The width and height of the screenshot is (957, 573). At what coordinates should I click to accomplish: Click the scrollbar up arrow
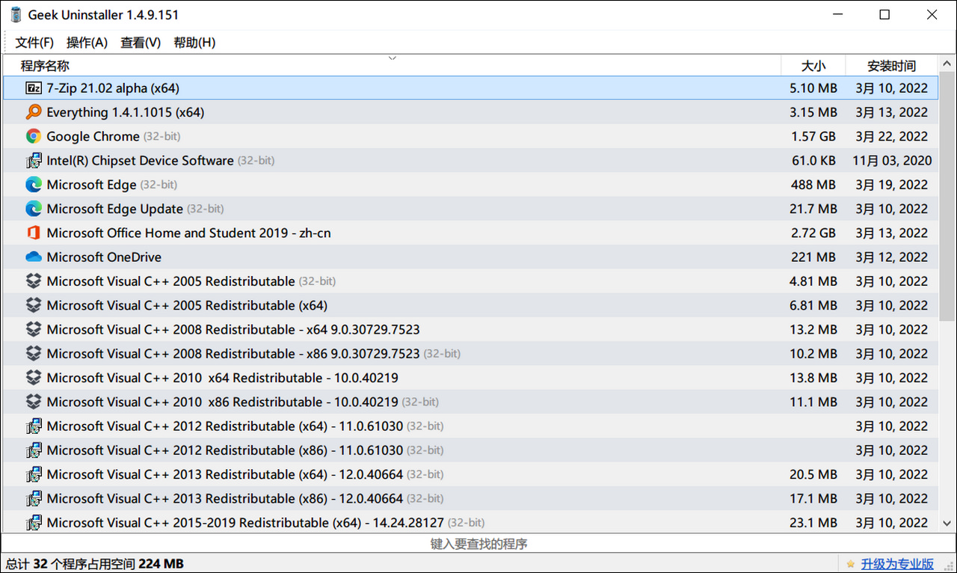(x=947, y=63)
